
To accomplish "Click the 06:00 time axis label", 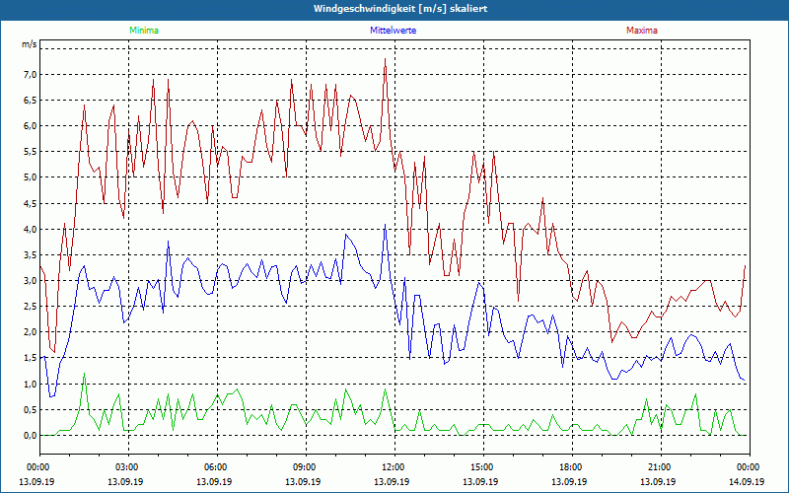I will tap(214, 466).
